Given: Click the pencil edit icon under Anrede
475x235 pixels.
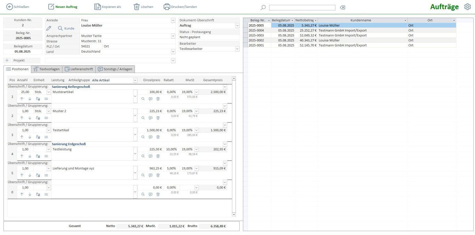Looking at the screenshot, I should pos(49,28).
